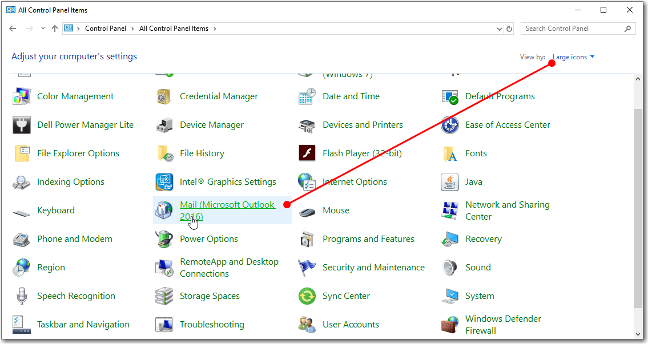Image resolution: width=648 pixels, height=344 pixels.
Task: Open Dell Power Manager Lite
Action: pos(85,124)
